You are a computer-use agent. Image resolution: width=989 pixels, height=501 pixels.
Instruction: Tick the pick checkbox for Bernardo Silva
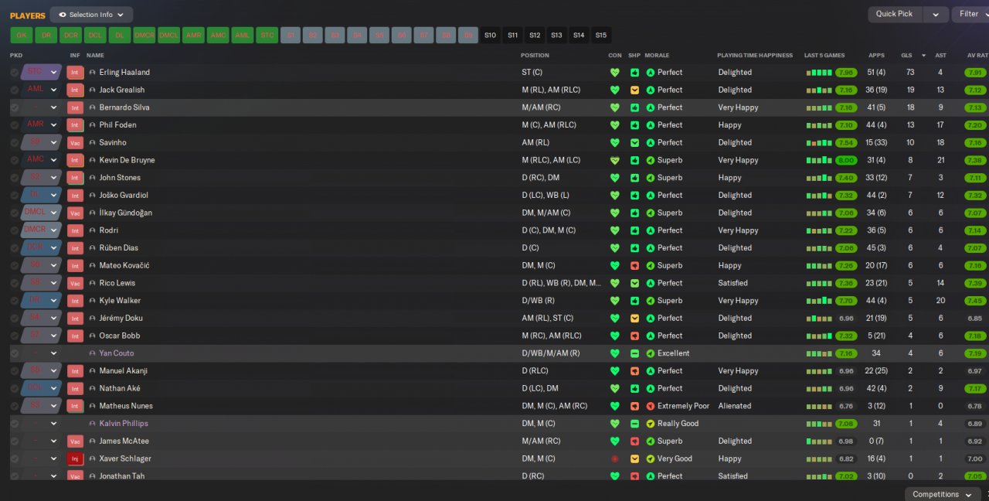pos(15,108)
